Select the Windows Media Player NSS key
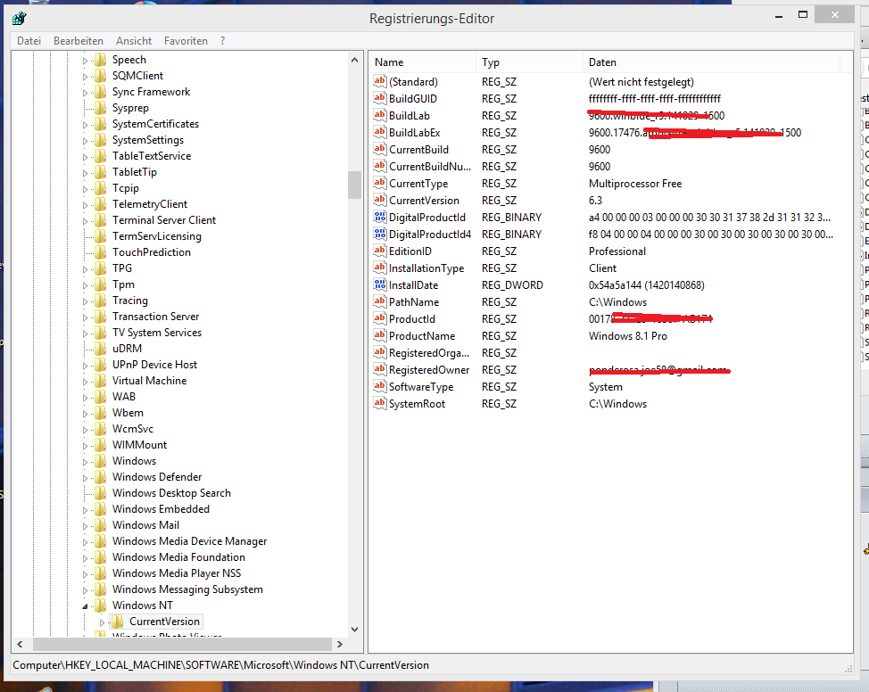Image resolution: width=869 pixels, height=692 pixels. click(x=177, y=573)
